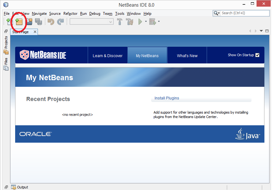Switch to the What's New tab

click(187, 55)
